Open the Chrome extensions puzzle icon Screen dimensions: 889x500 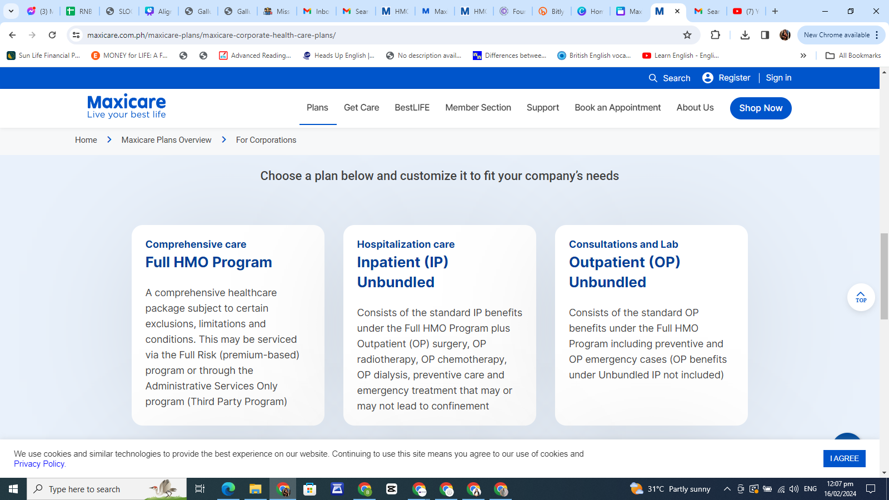point(715,35)
